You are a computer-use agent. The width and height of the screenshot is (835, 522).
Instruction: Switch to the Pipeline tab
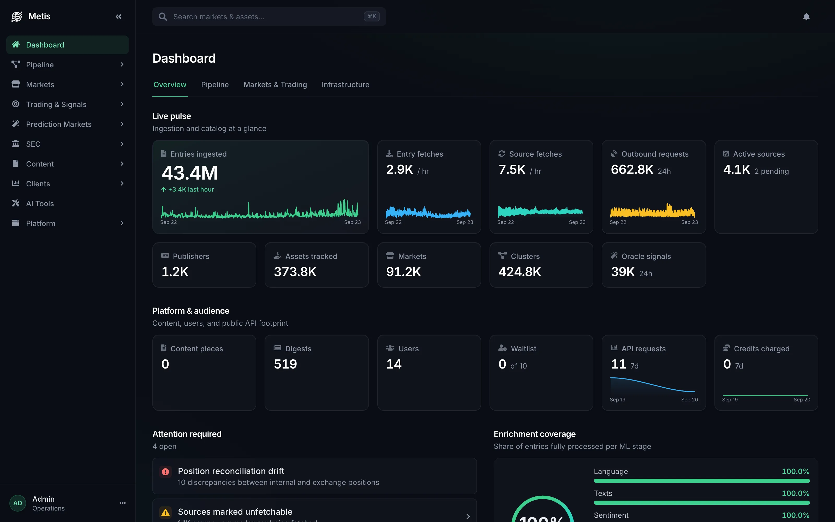tap(214, 85)
